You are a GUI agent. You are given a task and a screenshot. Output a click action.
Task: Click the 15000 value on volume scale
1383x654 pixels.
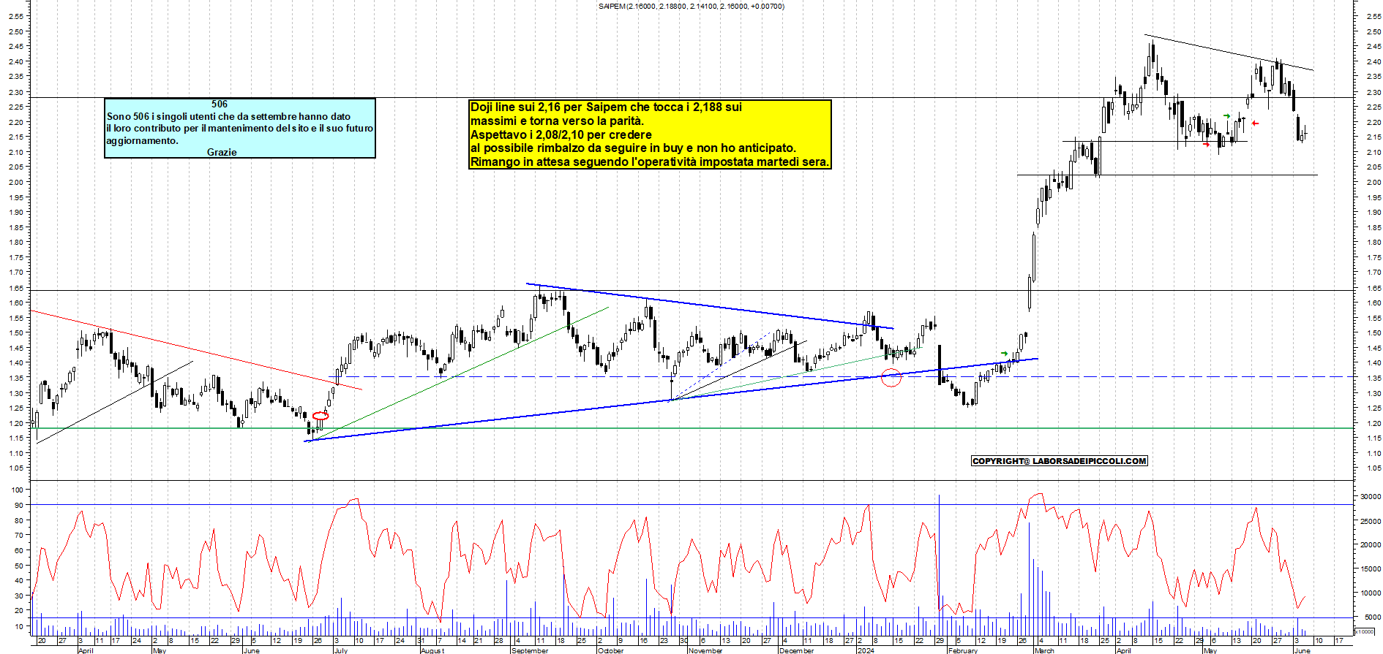point(1370,569)
